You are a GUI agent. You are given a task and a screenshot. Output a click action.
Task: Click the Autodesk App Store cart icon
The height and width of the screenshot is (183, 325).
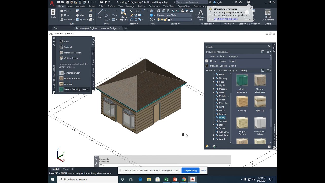pyautogui.click(x=236, y=2)
